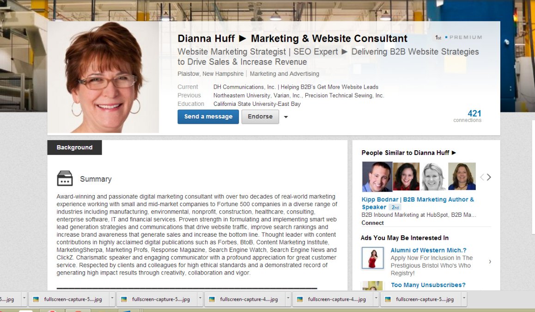Click the 1st degree connection badge
This screenshot has width=535, height=312.
coord(438,37)
